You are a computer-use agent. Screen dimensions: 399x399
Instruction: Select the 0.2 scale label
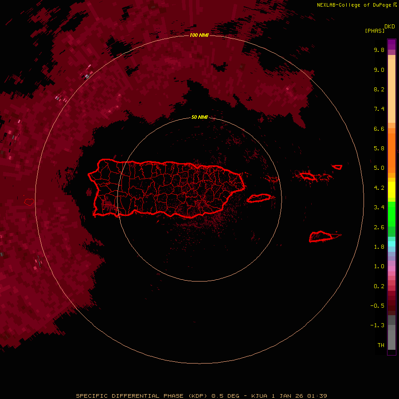tap(379, 286)
